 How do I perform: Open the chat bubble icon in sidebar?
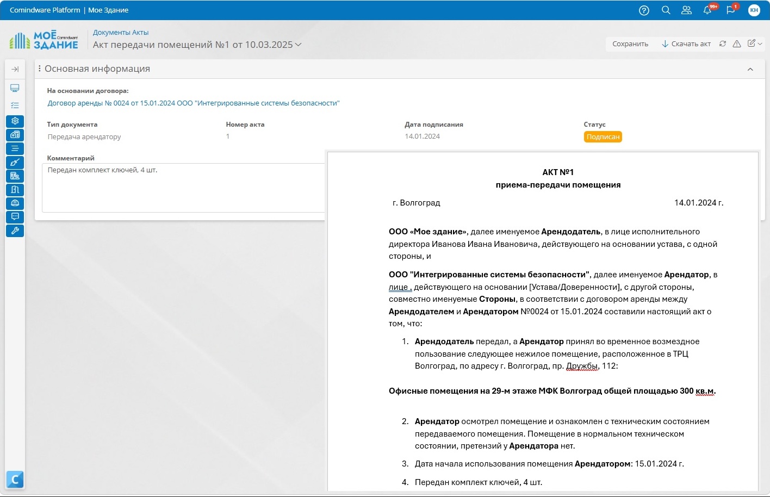point(15,217)
